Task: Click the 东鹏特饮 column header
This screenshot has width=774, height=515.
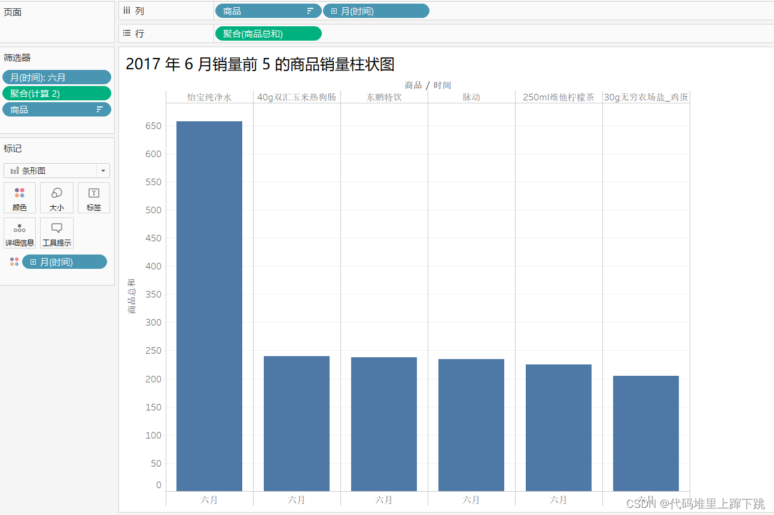Action: [384, 97]
